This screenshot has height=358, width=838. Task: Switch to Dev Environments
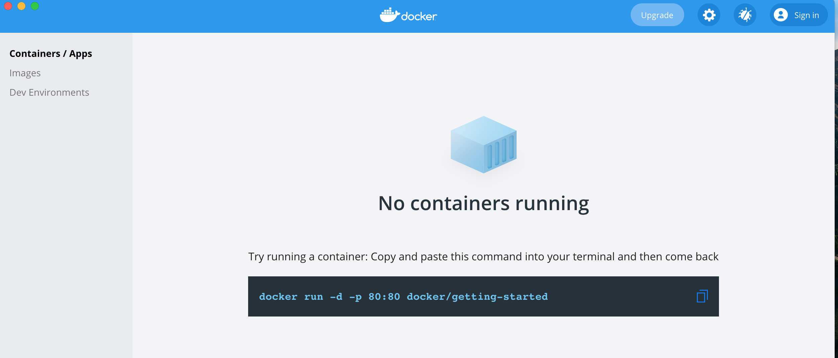49,92
